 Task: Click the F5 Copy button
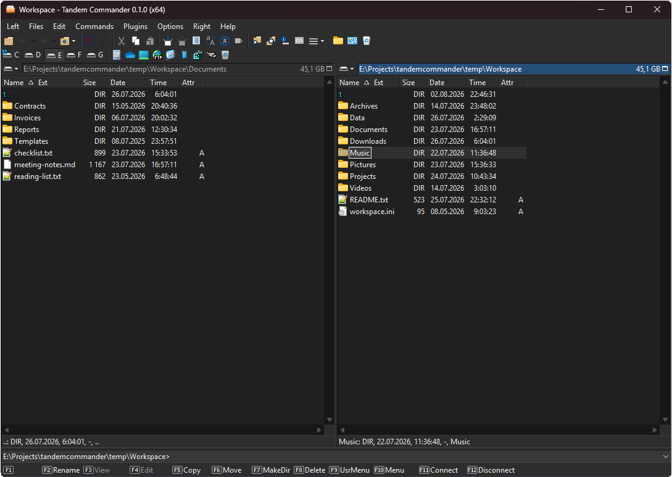(x=186, y=470)
